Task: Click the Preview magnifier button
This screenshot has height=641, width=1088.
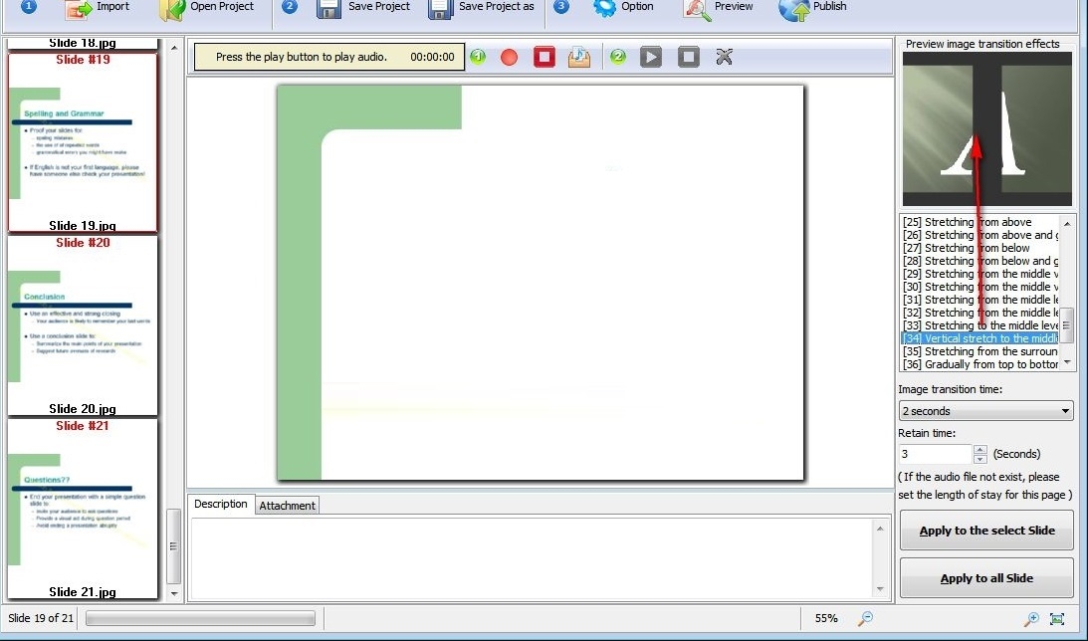Action: (718, 8)
